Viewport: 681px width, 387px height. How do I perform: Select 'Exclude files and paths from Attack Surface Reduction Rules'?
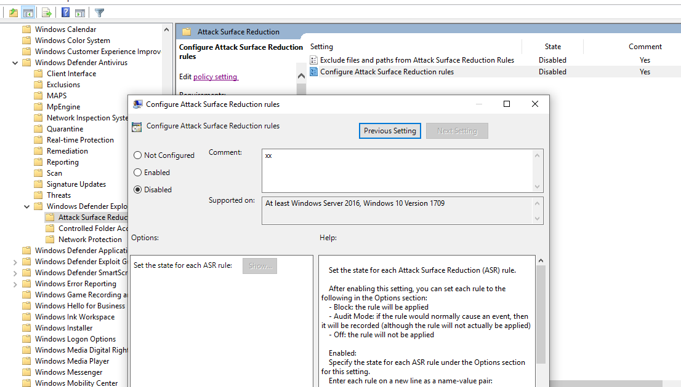tap(417, 60)
